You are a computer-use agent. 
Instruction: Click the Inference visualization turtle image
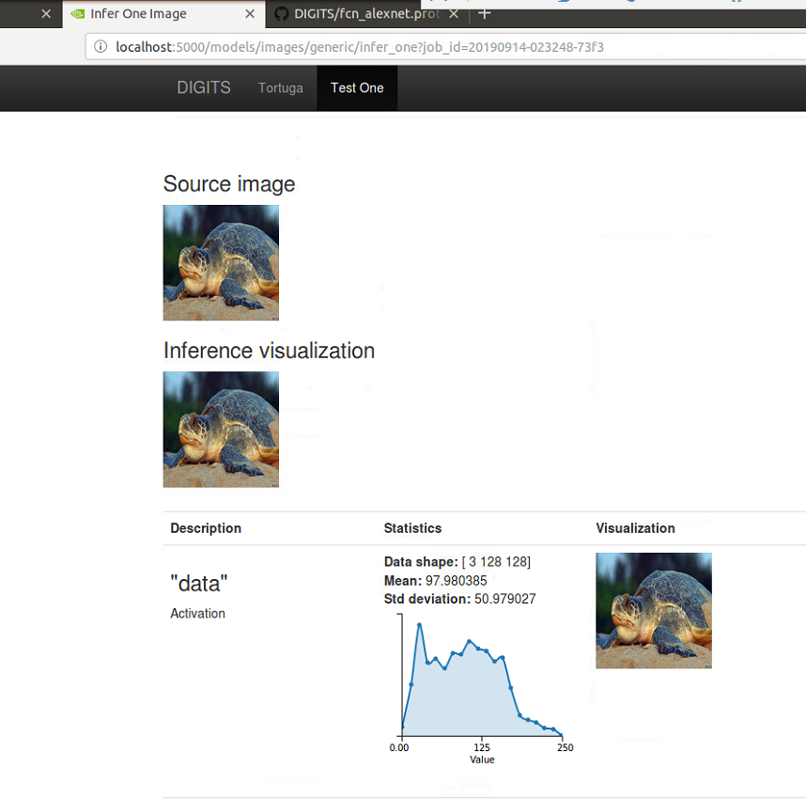pos(220,430)
